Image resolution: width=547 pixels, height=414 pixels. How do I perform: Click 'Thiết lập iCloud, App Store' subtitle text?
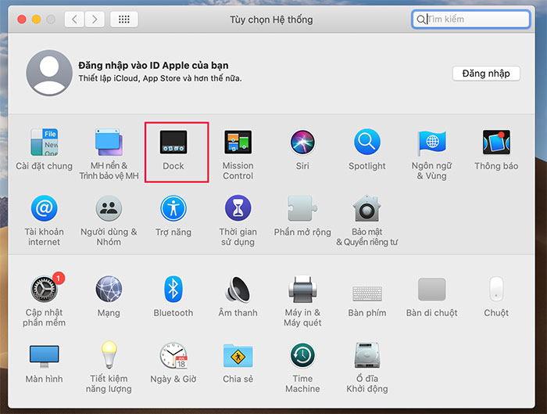[x=159, y=78]
